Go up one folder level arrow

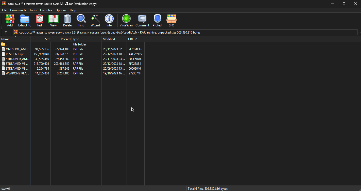[6, 32]
